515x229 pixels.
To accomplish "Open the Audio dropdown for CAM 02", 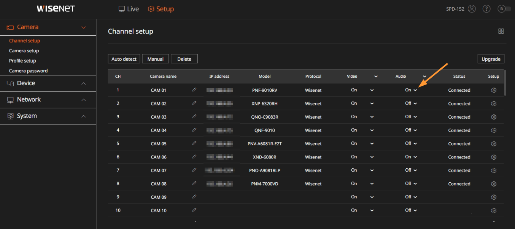I will [415, 104].
